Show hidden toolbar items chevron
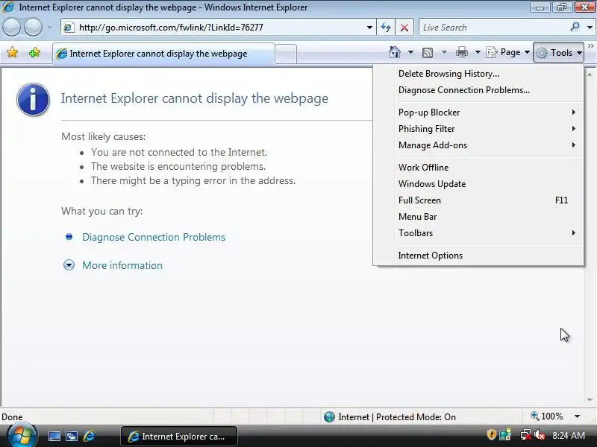 (x=591, y=46)
